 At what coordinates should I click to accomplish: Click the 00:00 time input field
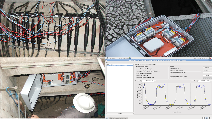click(x=207, y=75)
